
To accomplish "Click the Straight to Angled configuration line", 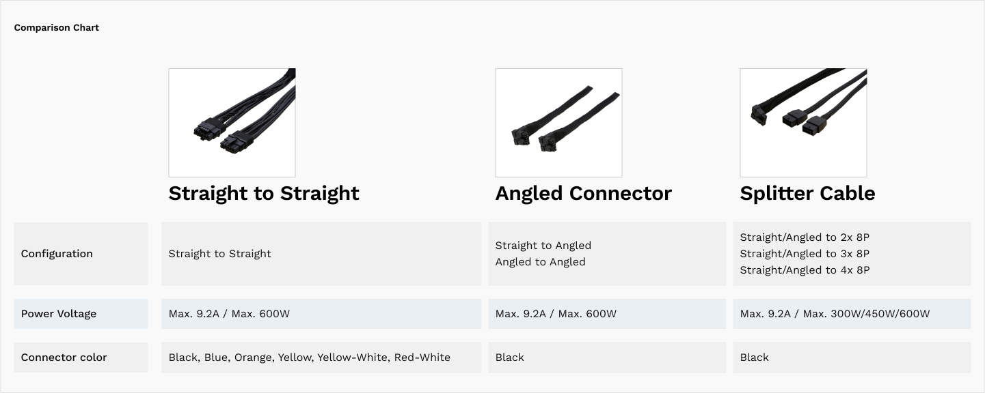I will (543, 246).
